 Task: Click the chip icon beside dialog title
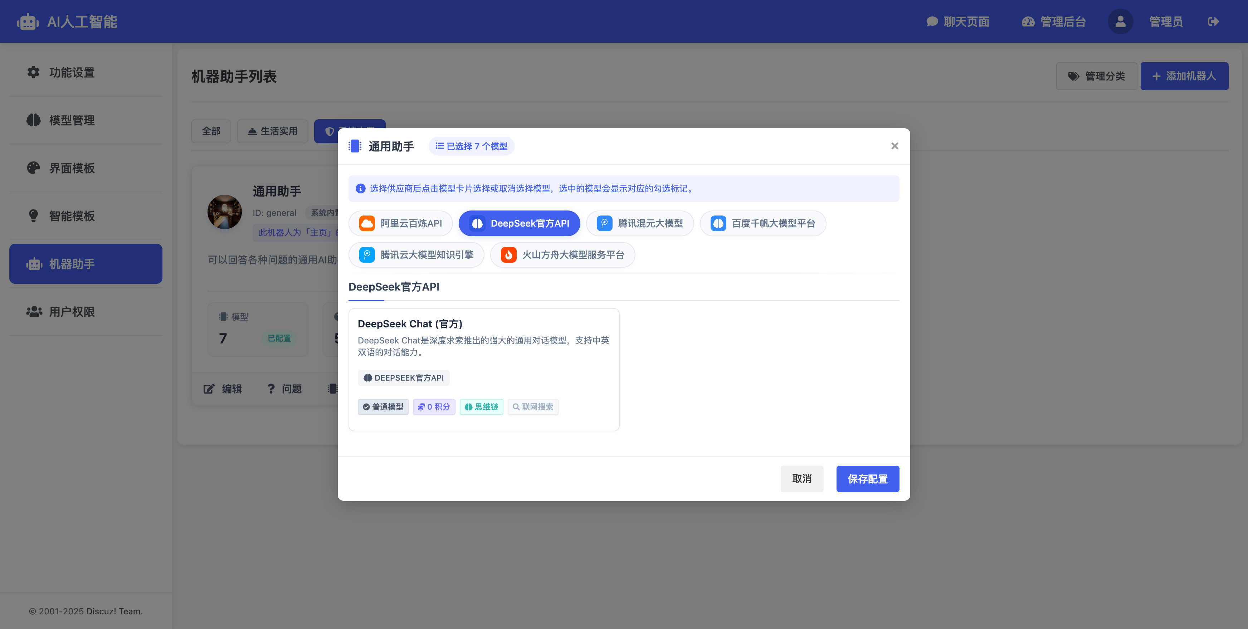355,146
